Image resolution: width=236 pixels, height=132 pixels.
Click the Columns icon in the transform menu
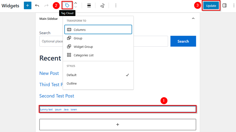(69, 30)
